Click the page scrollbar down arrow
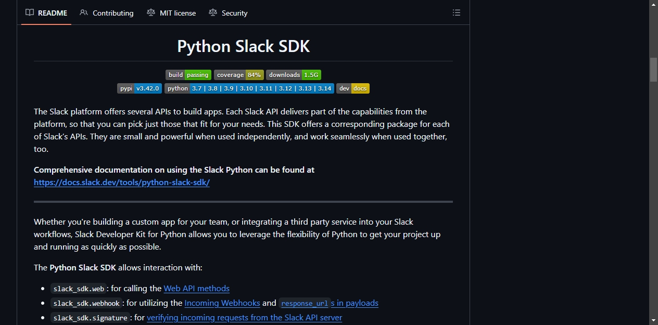Screen dimensions: 658x325 [653, 320]
